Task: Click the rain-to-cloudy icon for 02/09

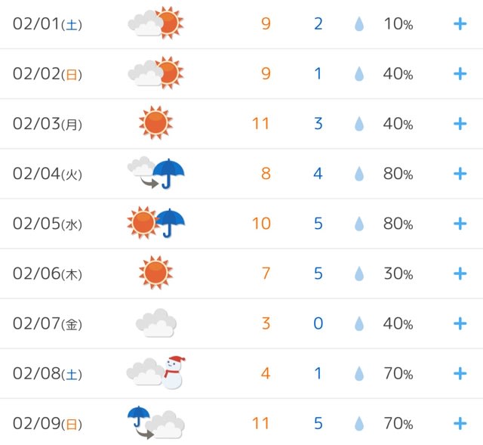Action: [156, 422]
